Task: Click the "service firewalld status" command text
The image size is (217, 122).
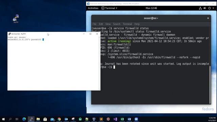Action: tap(131, 28)
